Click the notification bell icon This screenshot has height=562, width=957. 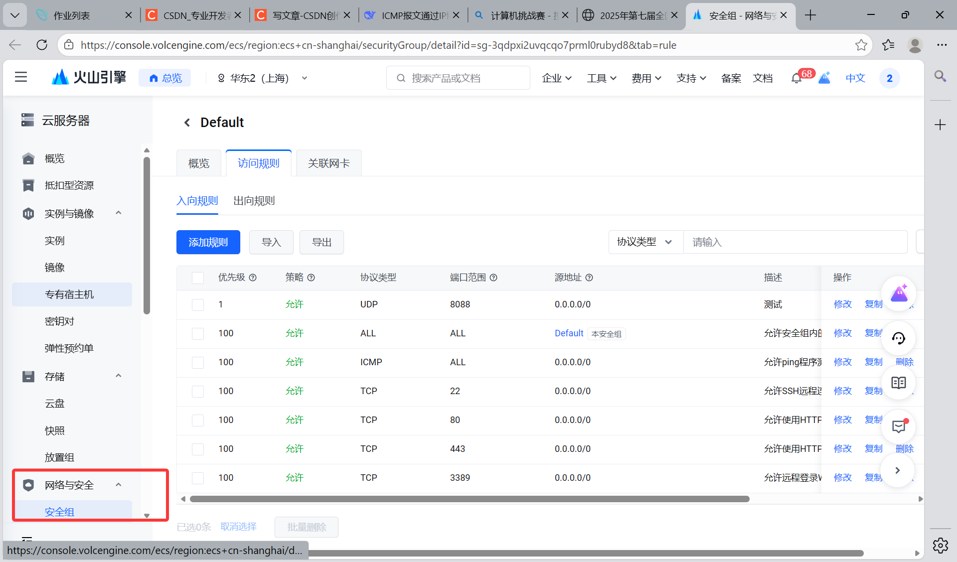(796, 78)
